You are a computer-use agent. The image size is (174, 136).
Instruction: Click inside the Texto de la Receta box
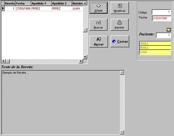tap(61, 102)
